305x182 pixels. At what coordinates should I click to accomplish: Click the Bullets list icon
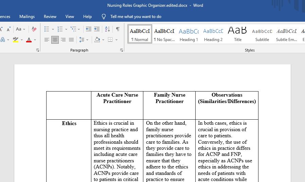pyautogui.click(x=47, y=29)
